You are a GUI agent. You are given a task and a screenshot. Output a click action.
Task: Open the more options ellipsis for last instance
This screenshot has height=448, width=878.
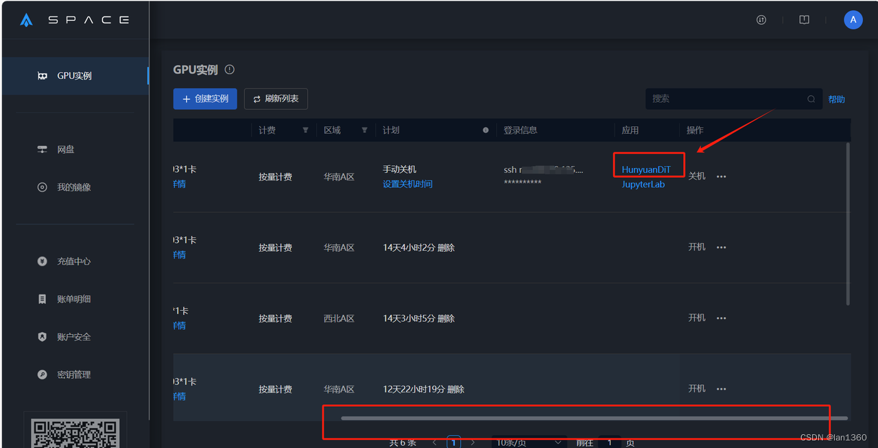tap(721, 389)
